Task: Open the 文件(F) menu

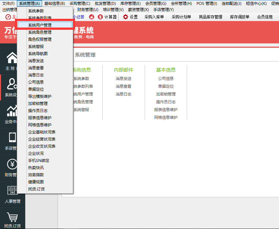Action: (8, 4)
